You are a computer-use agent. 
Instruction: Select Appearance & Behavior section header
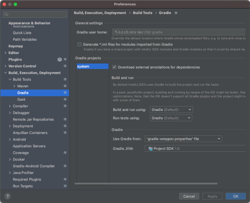coord(29,23)
